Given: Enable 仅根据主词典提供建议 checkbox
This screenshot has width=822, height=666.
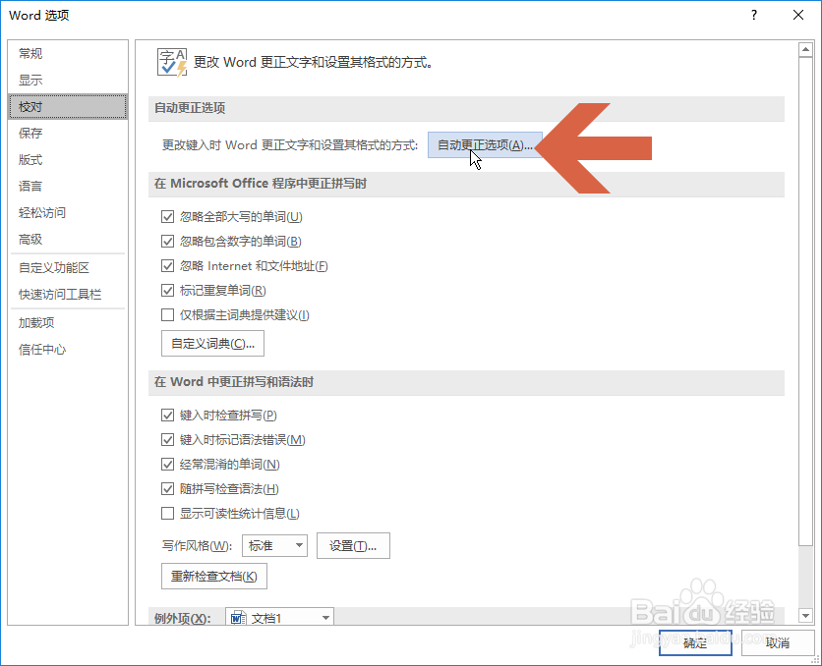Looking at the screenshot, I should pyautogui.click(x=168, y=315).
